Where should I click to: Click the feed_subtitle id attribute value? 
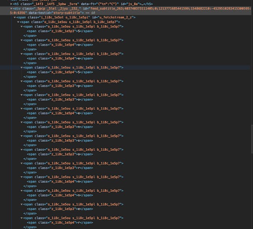[x=130, y=11]
